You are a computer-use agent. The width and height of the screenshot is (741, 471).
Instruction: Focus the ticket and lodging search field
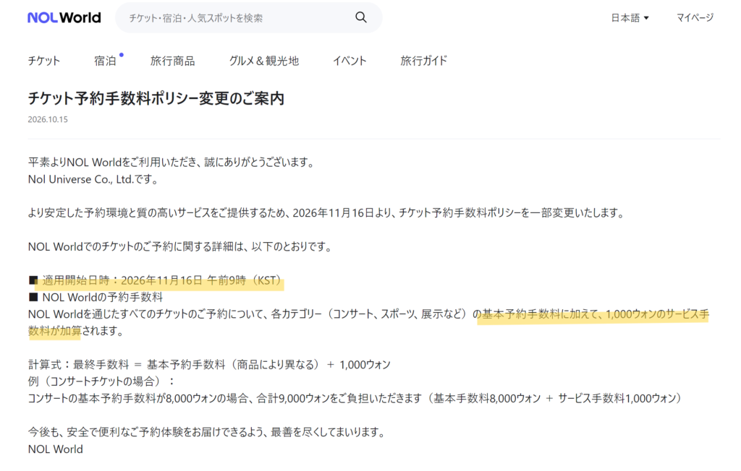(x=249, y=18)
